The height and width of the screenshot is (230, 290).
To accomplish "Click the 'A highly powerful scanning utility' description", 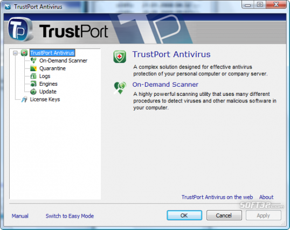I will click(205, 101).
